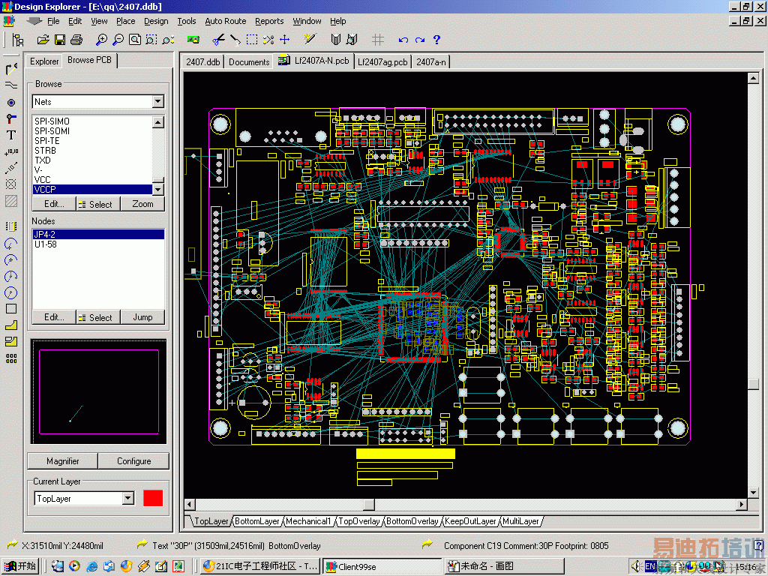Screen dimensions: 768x576
Task: Select the Place Component tool
Action: [x=11, y=226]
